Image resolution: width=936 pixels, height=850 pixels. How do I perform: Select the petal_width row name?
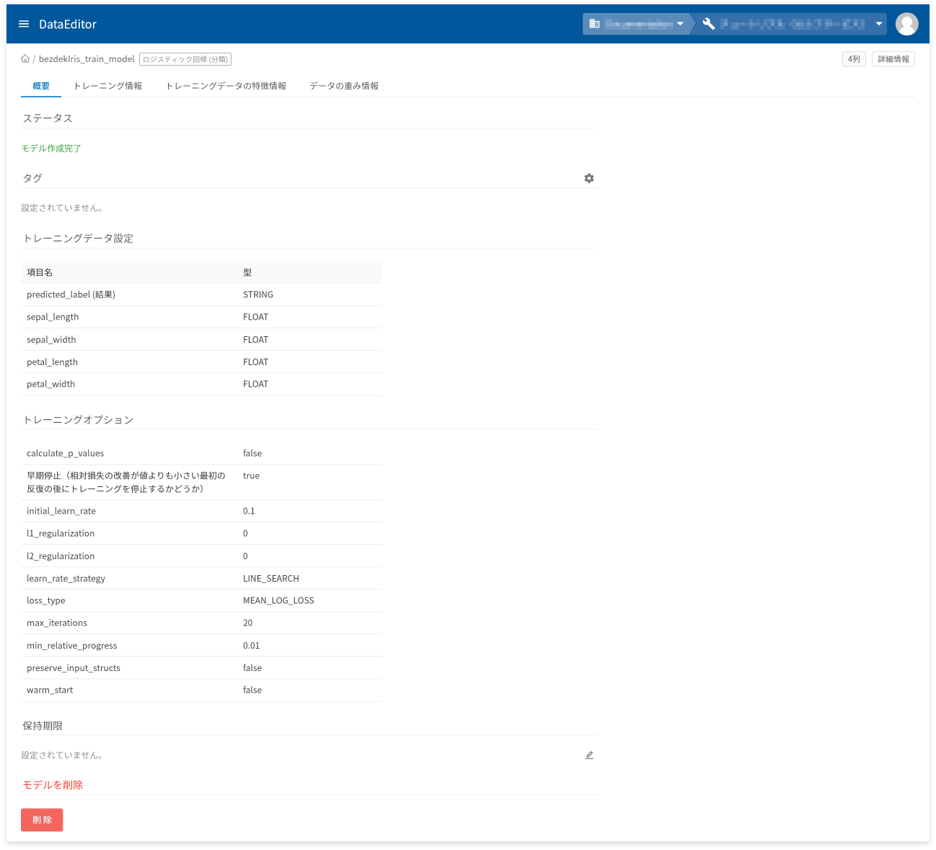50,385
